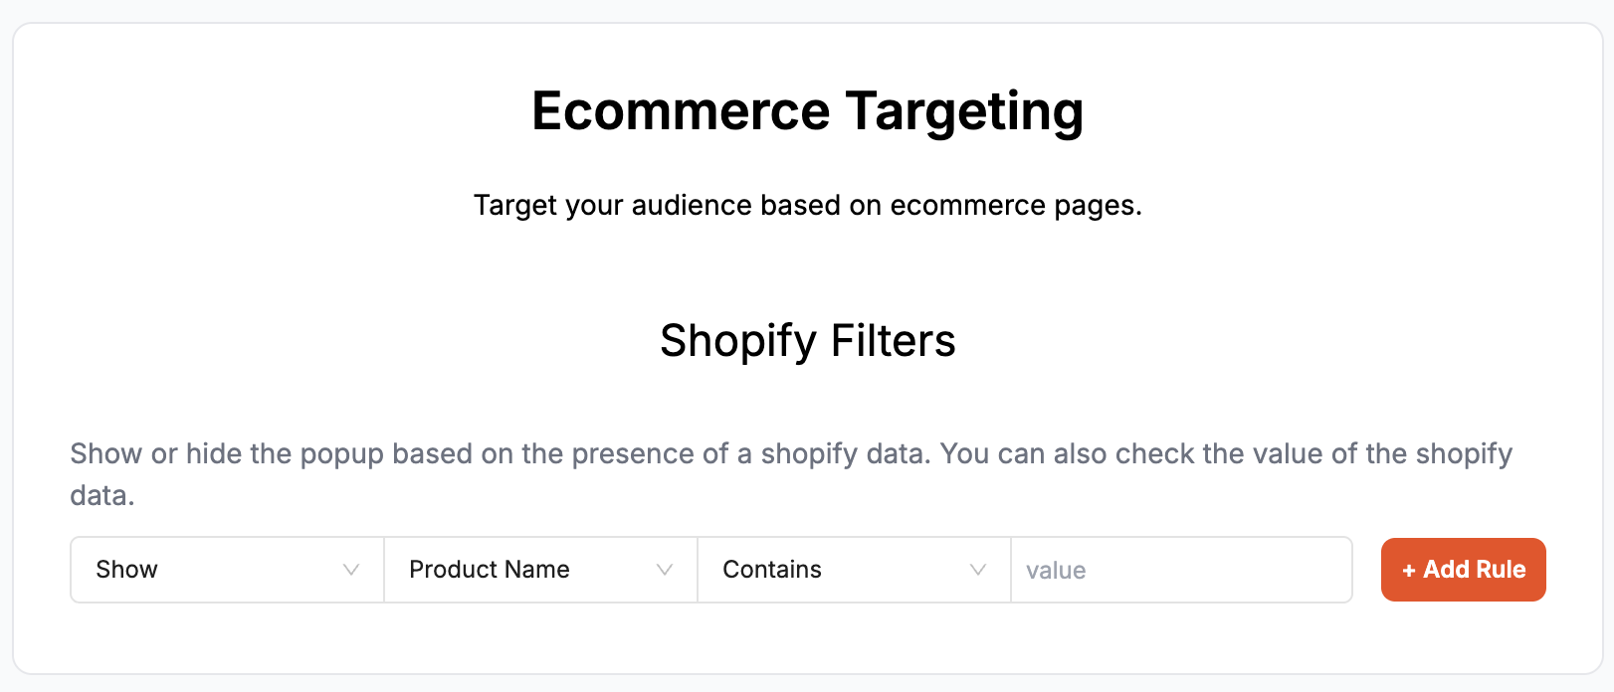Click the audience targeting subtitle text
This screenshot has height=692, width=1614.
(x=807, y=205)
